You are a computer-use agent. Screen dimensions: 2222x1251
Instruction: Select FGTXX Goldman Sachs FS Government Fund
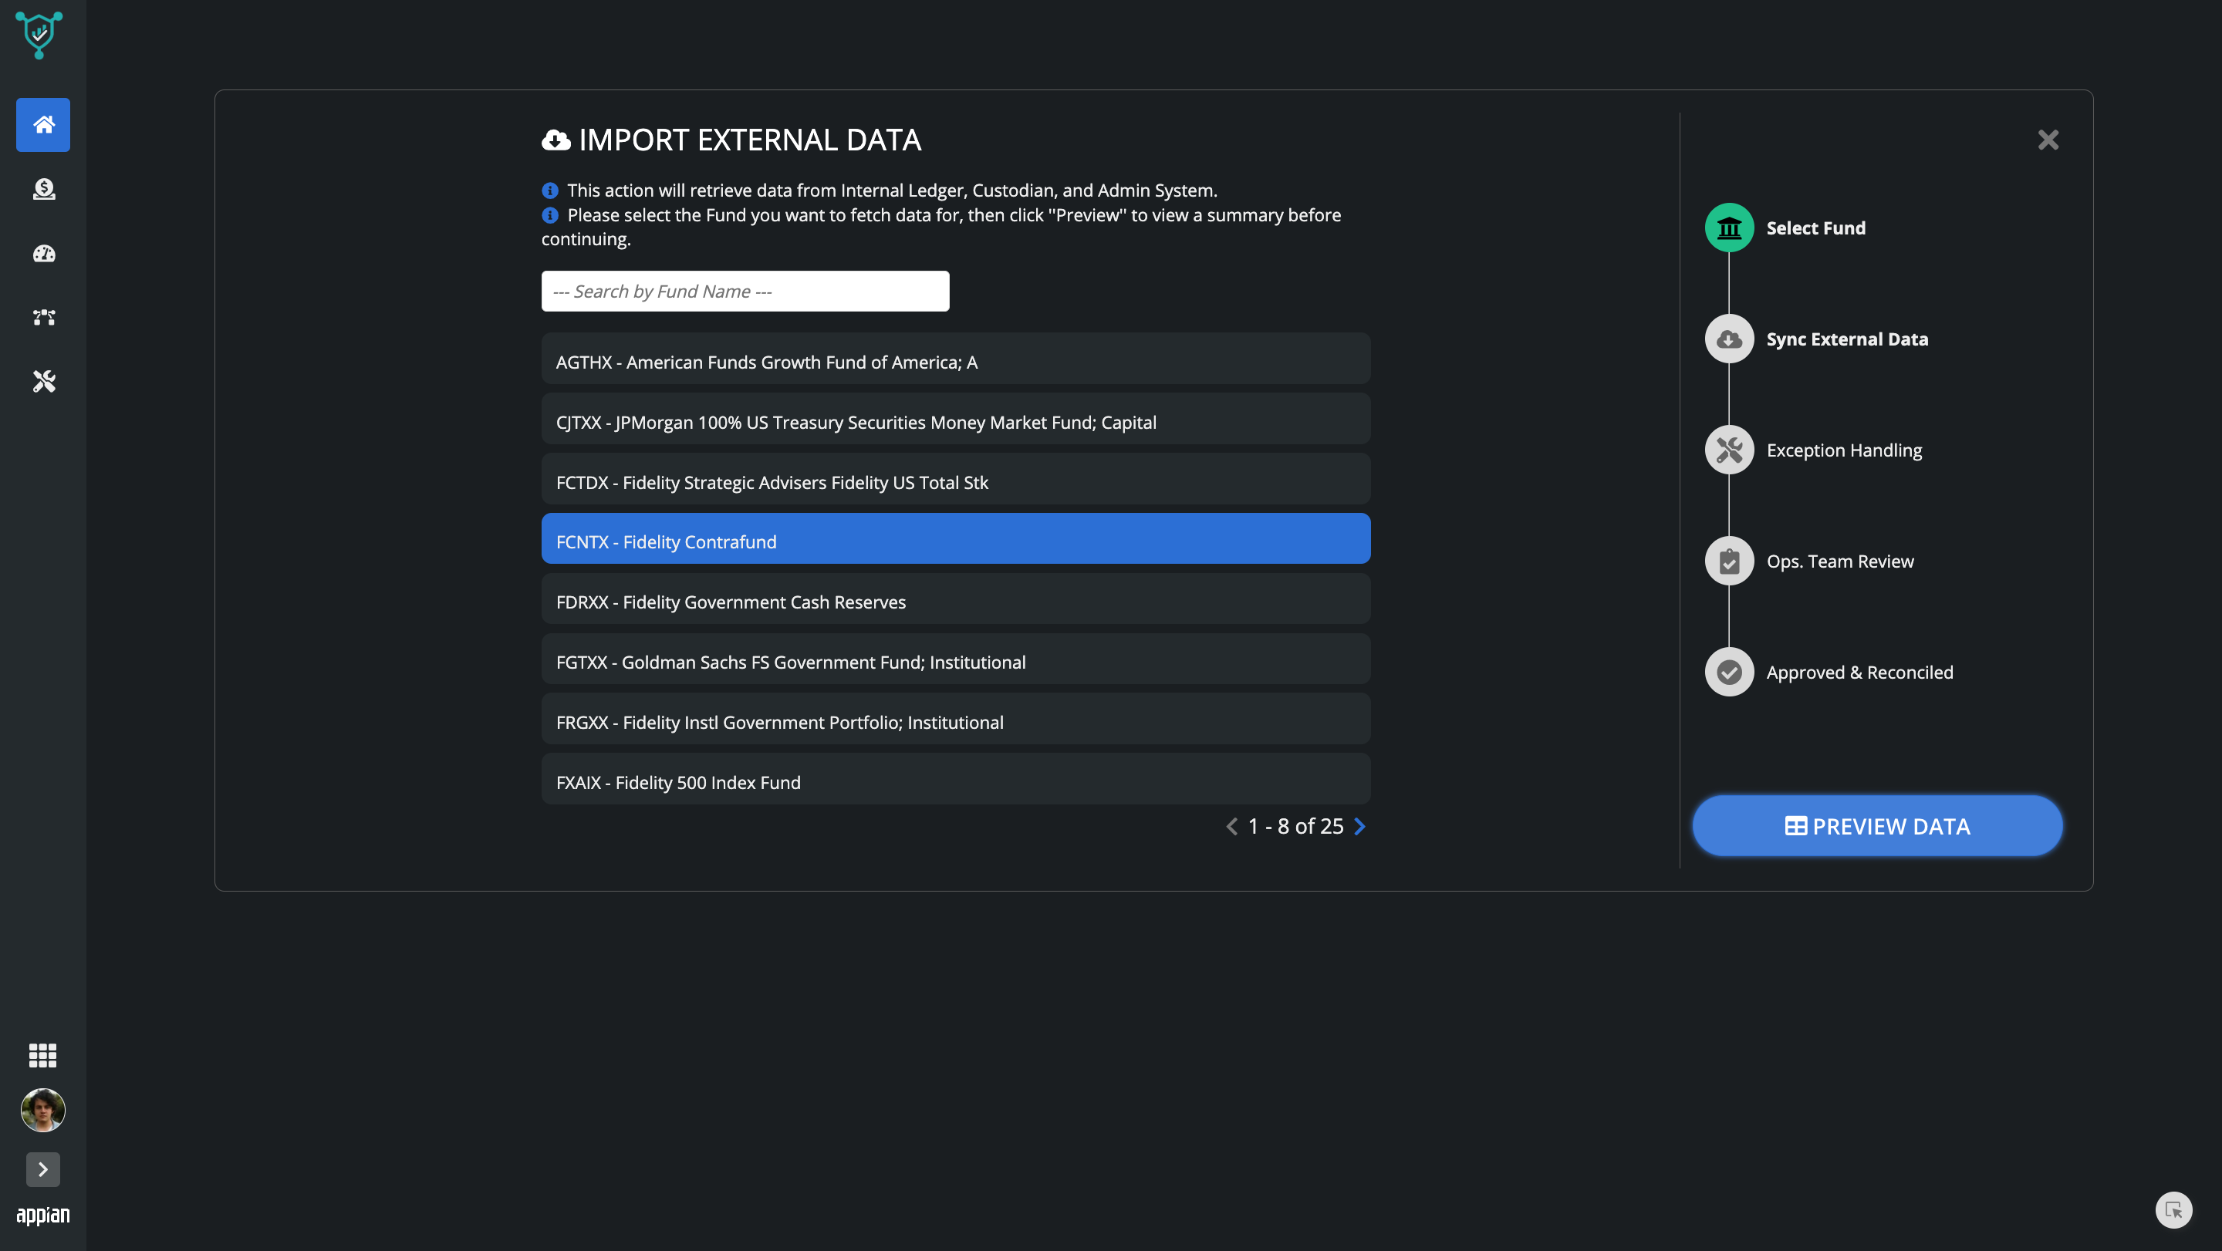(956, 659)
